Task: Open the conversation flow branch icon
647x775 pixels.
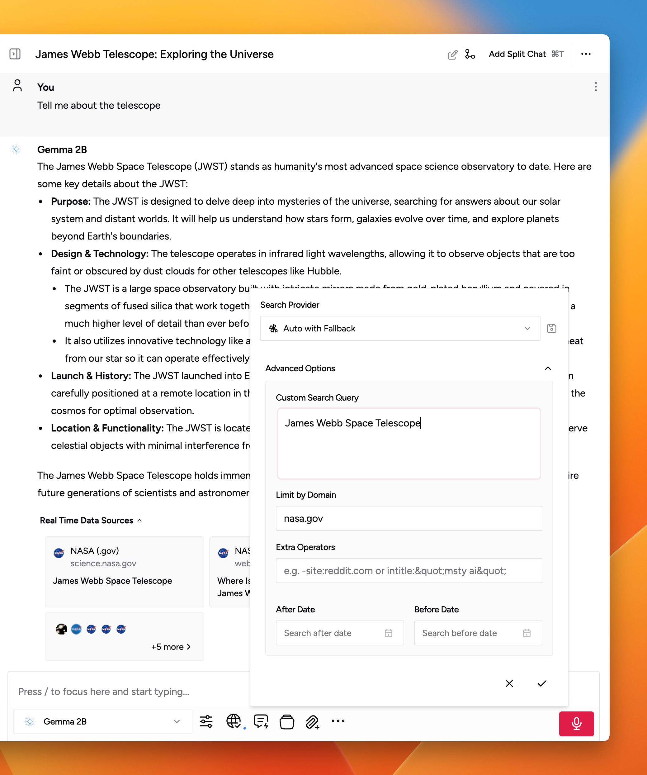Action: click(x=469, y=54)
